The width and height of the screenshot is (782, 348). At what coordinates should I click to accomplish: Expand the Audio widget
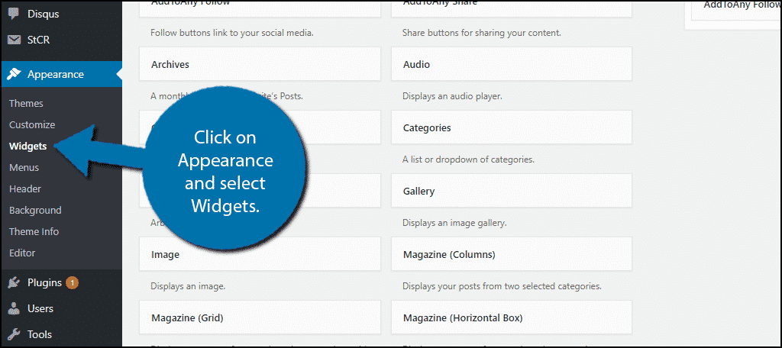pos(512,64)
